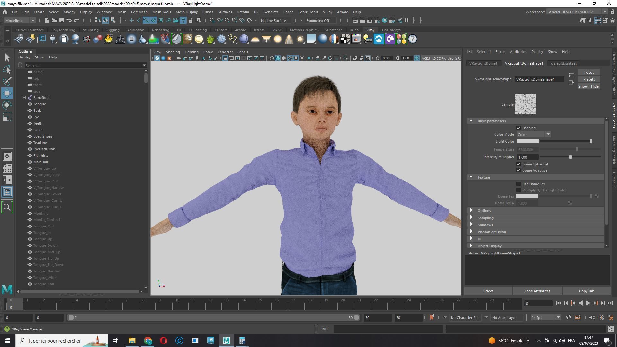
Task: Click the play forward button
Action: point(588,303)
